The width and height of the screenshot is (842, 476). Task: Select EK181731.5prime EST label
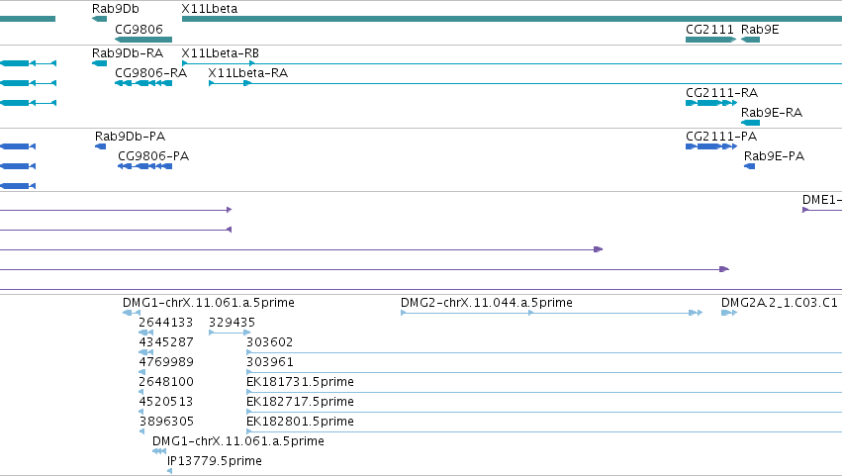(x=300, y=382)
